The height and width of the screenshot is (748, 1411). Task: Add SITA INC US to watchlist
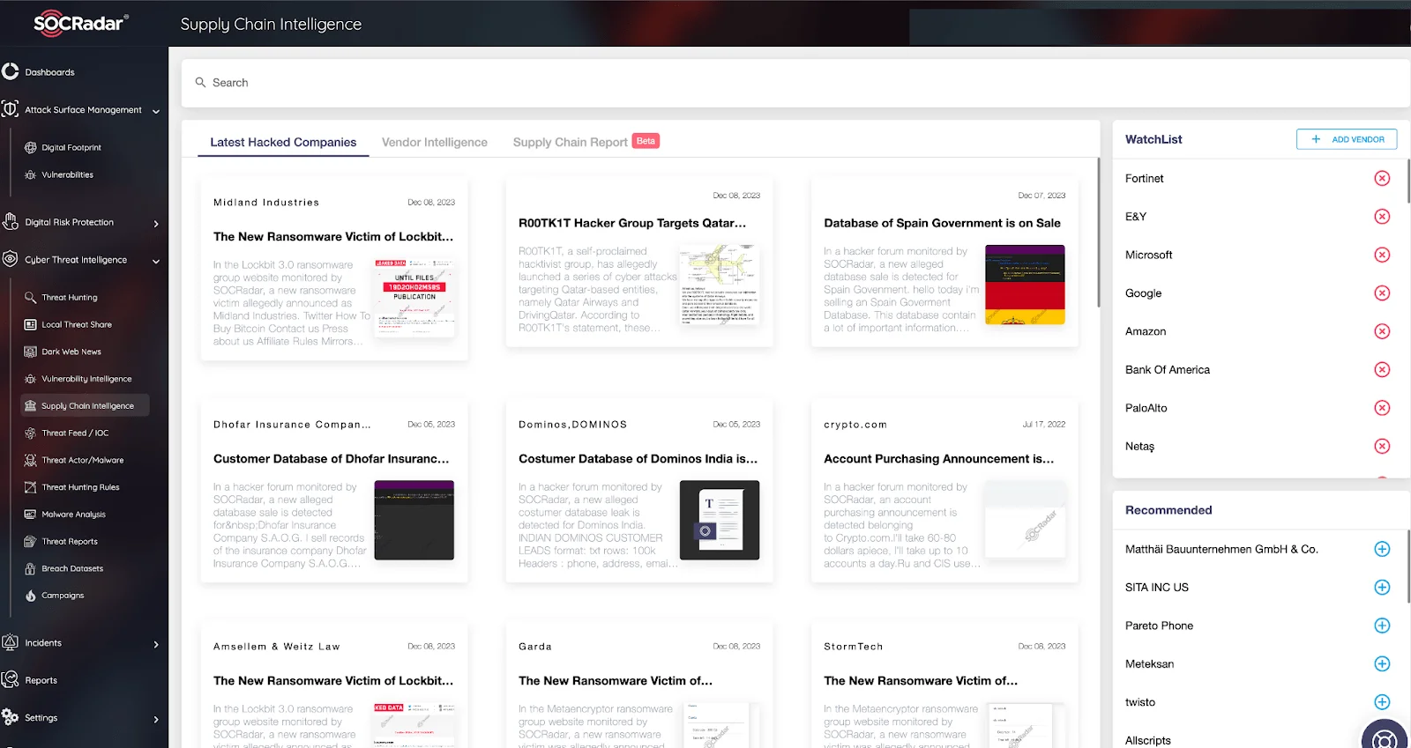click(x=1382, y=587)
